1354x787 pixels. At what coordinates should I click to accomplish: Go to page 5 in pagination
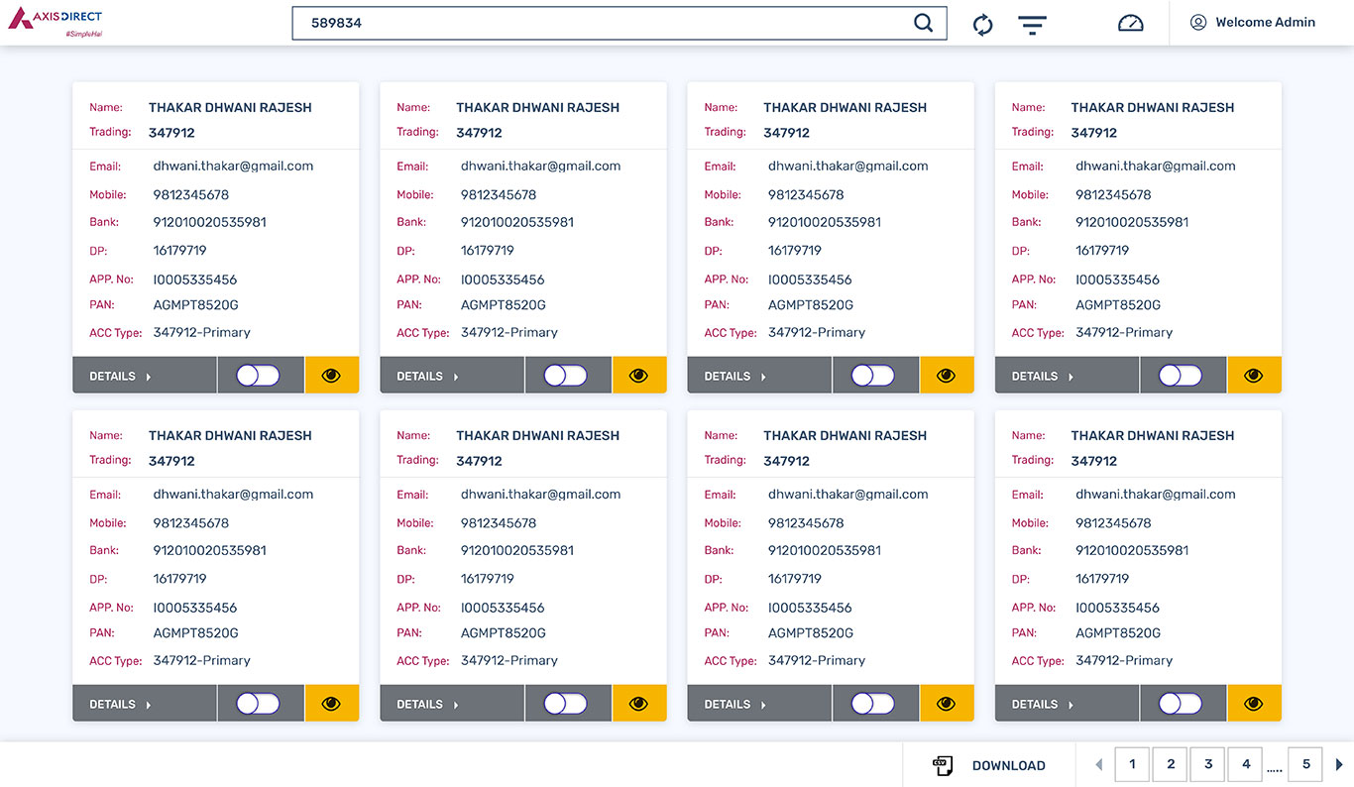(x=1306, y=764)
